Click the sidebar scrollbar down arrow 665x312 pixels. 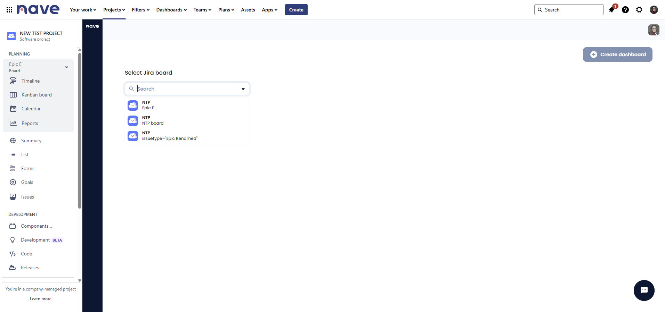click(x=80, y=280)
